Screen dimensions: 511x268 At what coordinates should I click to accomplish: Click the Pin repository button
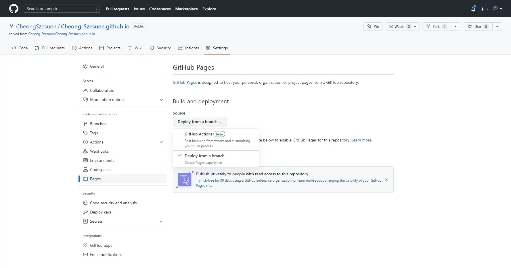pos(373,26)
